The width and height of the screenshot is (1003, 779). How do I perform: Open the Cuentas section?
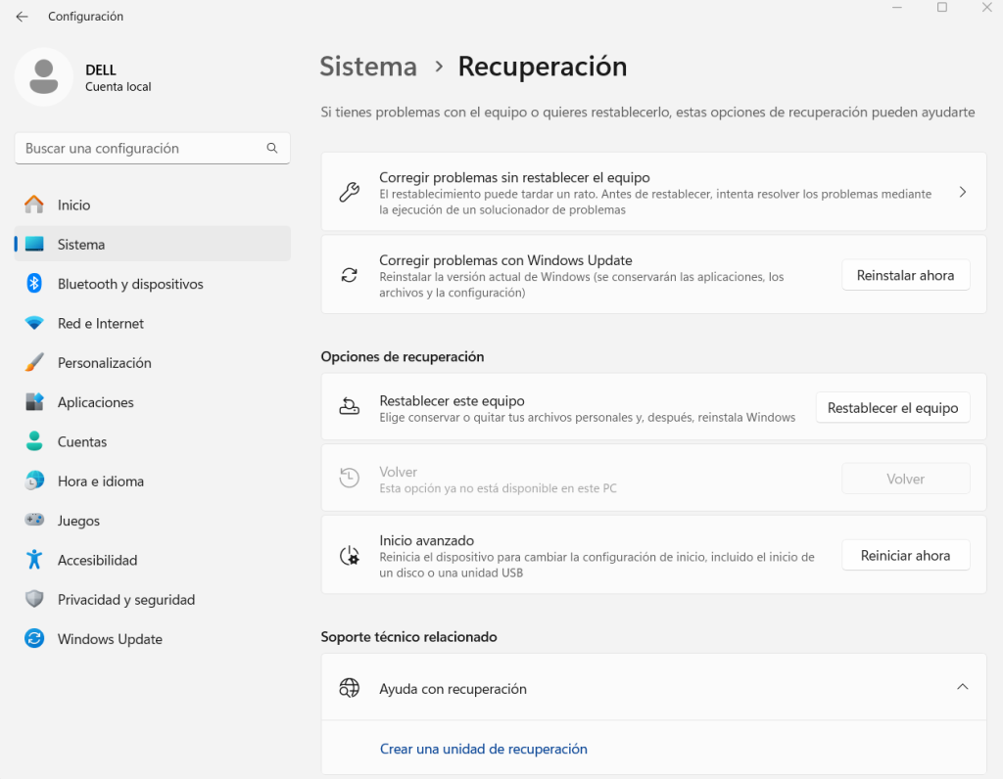click(152, 441)
